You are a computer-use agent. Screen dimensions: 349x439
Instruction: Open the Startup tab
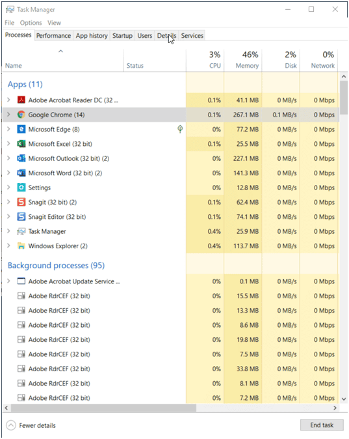click(x=122, y=36)
